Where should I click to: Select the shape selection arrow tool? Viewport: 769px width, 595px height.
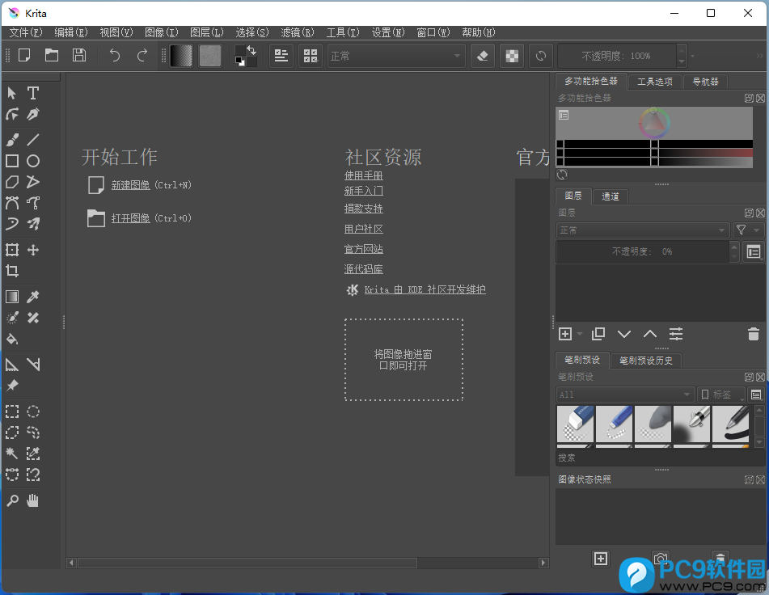click(x=12, y=93)
